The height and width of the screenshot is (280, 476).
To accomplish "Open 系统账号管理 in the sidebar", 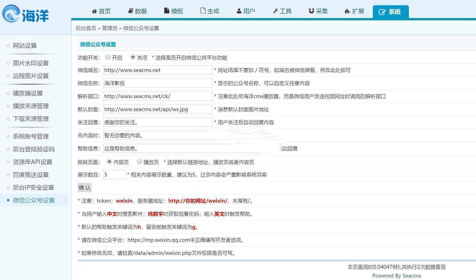I will [x=31, y=136].
